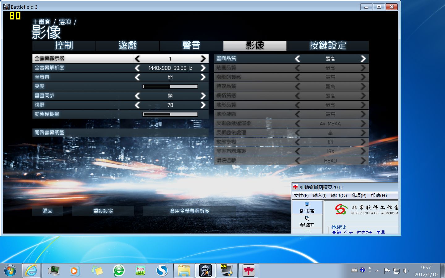
Task: Click 開啓螢幕調整 button
Action: (x=121, y=133)
